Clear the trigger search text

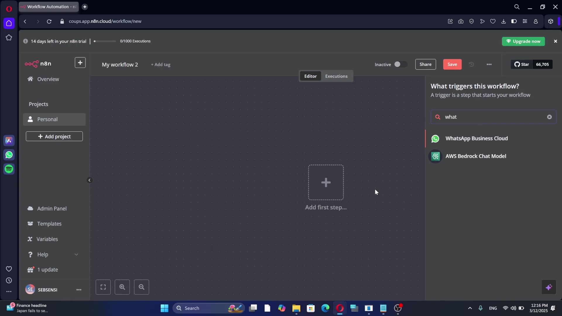[549, 117]
